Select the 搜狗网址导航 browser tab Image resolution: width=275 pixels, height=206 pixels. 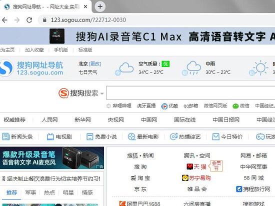click(x=46, y=6)
